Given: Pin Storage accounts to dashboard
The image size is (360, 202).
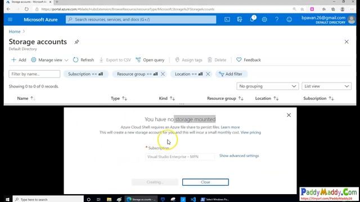Looking at the screenshot, I should click(x=76, y=42).
